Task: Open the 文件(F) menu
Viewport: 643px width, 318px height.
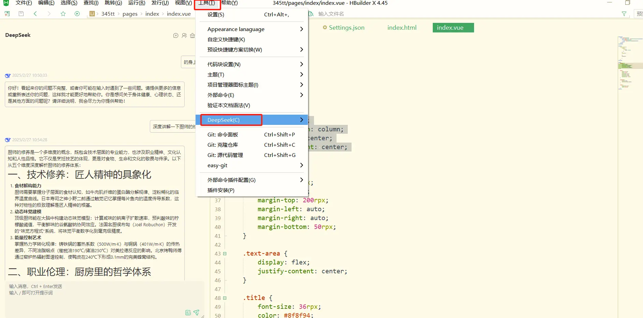Action: tap(24, 3)
